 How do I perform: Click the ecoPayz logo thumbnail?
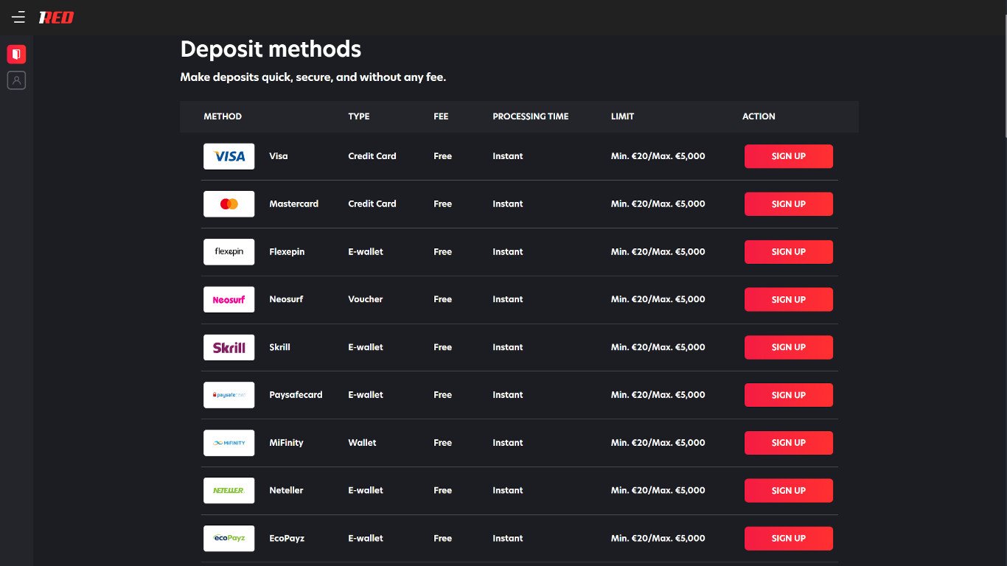[229, 539]
